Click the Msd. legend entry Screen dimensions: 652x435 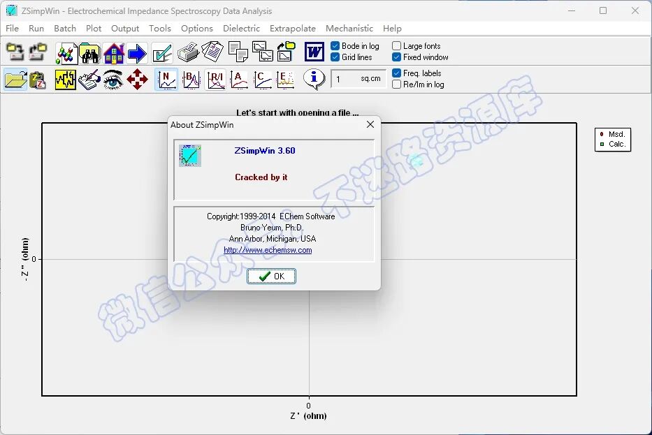pyautogui.click(x=612, y=134)
